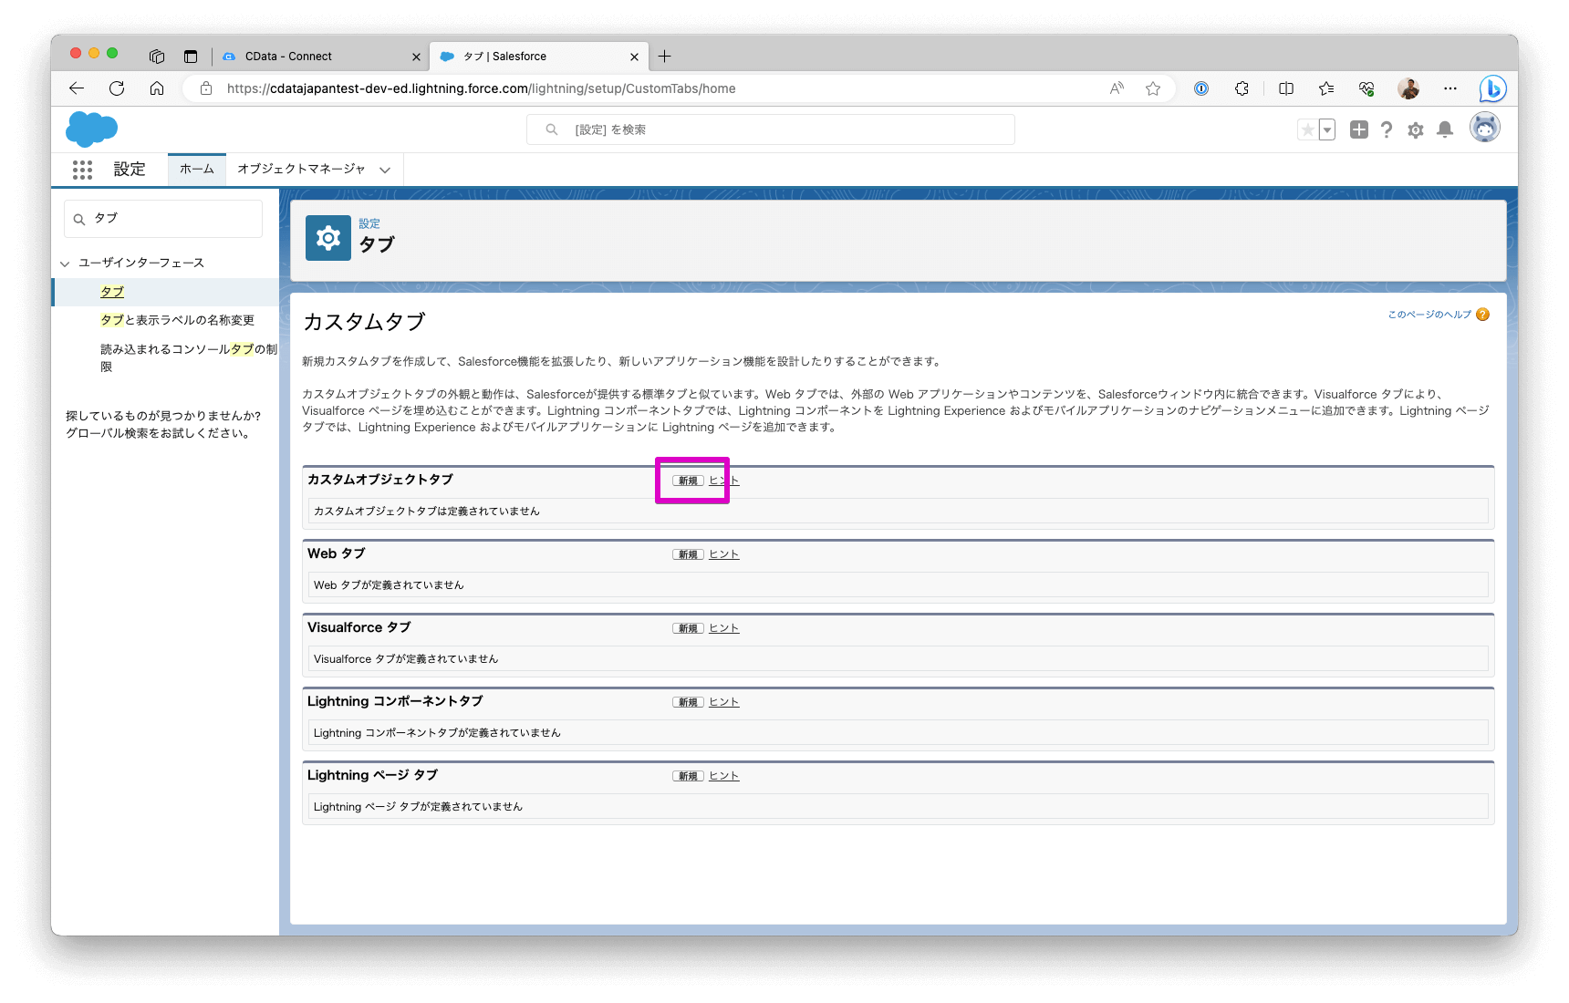
Task: Open Browser essentials heart icon
Action: pos(1366,88)
